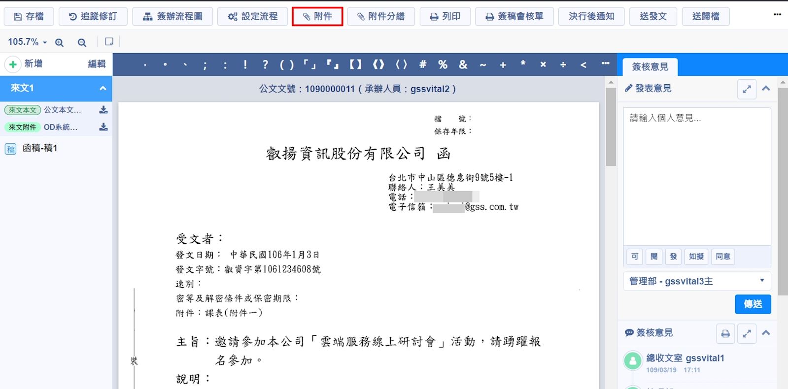Insert the plus + symbol
Viewport: 788px width, 389px height.
pyautogui.click(x=503, y=65)
